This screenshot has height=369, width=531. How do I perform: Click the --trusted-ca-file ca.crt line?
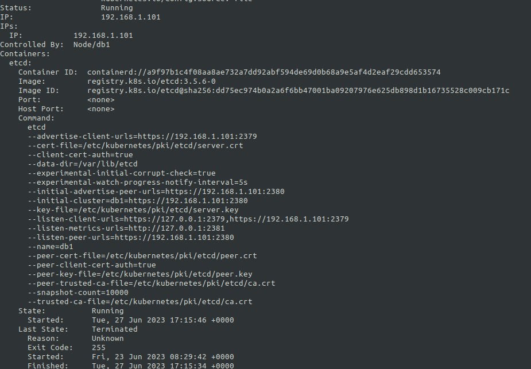click(x=139, y=302)
